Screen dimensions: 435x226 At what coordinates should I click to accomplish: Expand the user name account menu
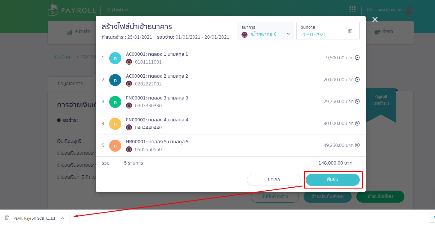click(389, 10)
